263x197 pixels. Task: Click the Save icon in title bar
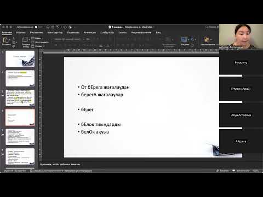pyautogui.click(x=53, y=27)
